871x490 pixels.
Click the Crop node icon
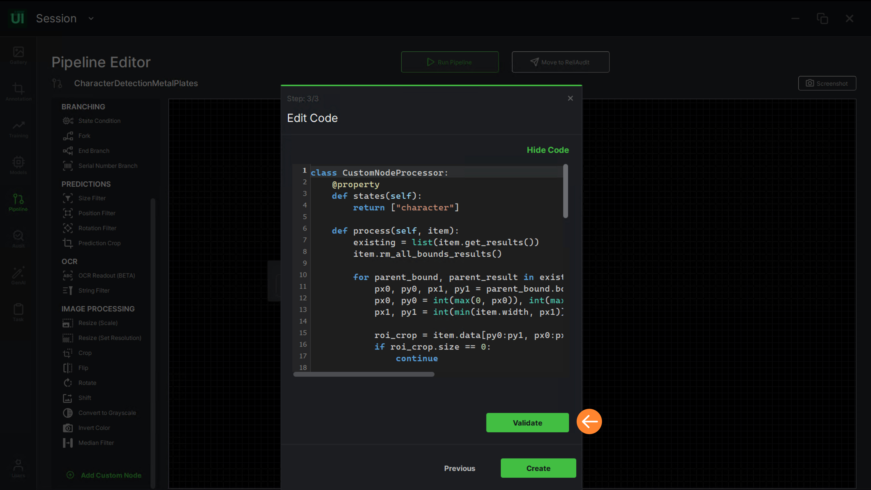click(68, 353)
